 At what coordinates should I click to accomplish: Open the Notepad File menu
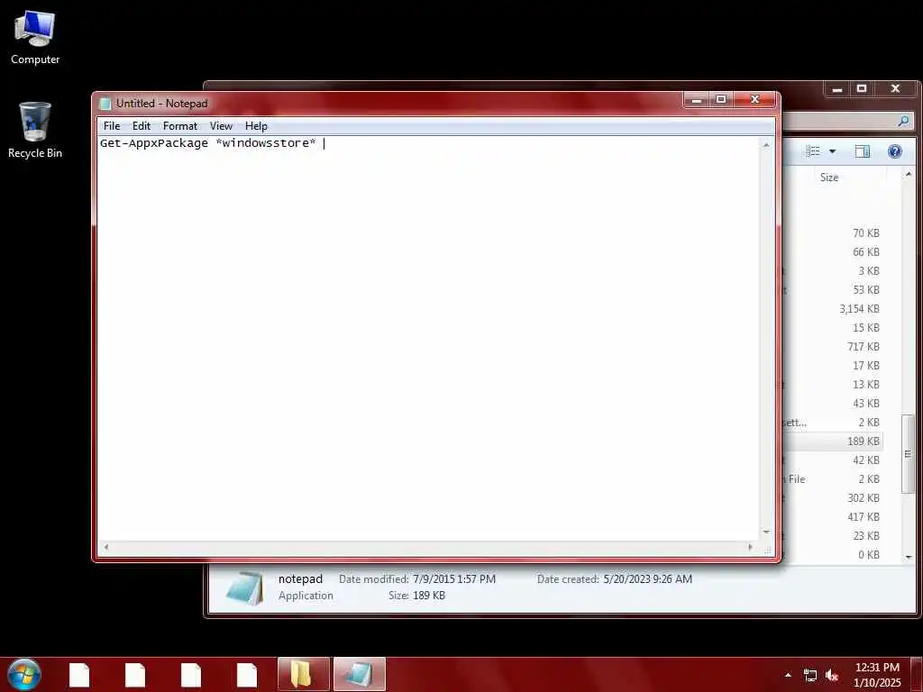112,126
